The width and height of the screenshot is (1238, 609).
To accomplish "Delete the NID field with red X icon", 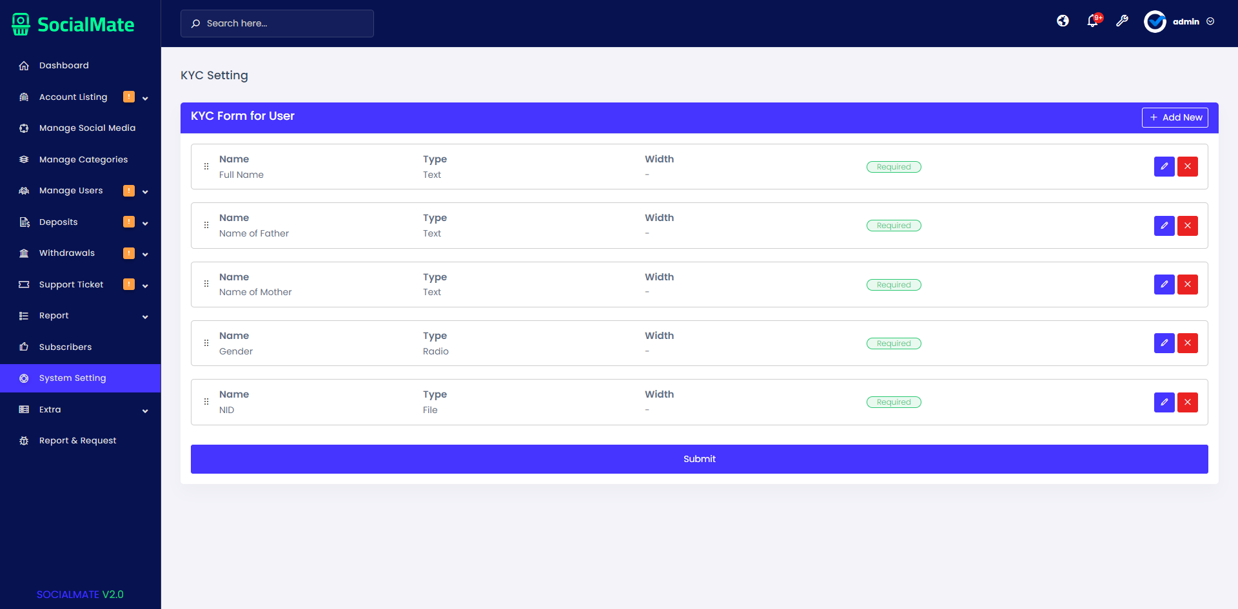I will coord(1187,402).
